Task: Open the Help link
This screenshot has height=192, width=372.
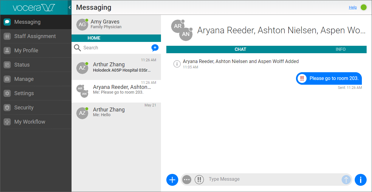Action: (x=353, y=7)
